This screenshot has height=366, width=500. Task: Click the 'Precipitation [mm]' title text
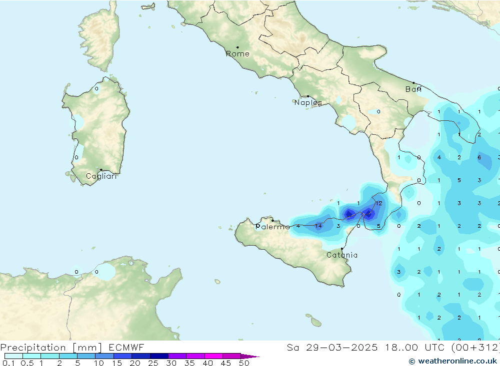tap(51, 348)
